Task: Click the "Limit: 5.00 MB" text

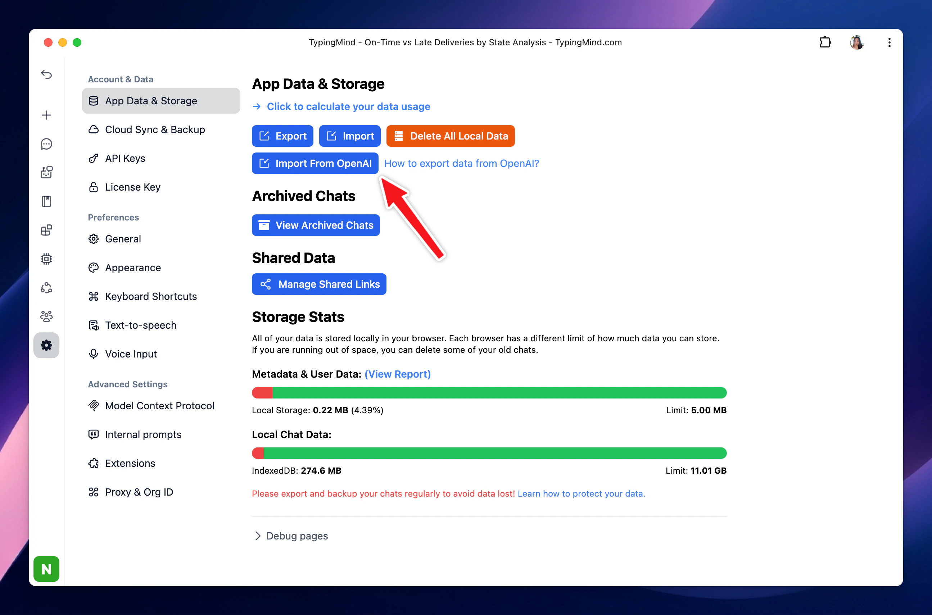Action: [696, 410]
